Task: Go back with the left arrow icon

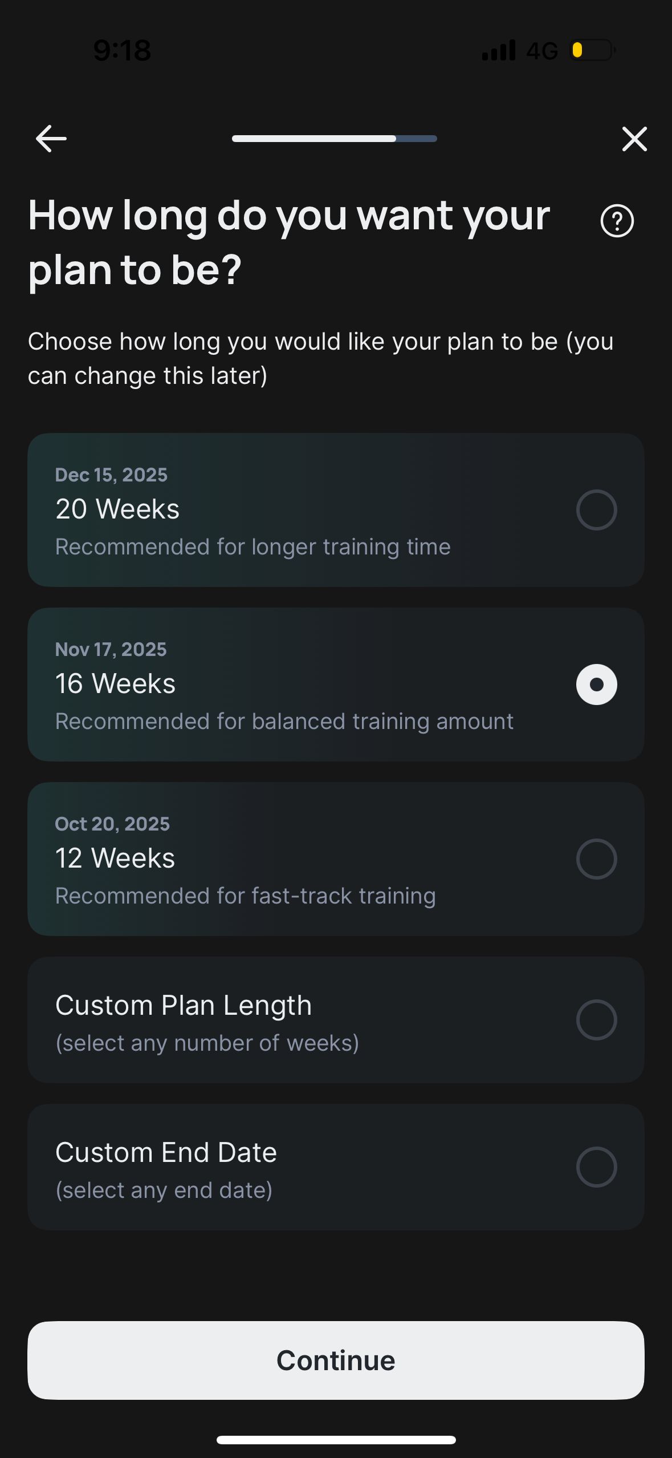Action: coord(51,139)
